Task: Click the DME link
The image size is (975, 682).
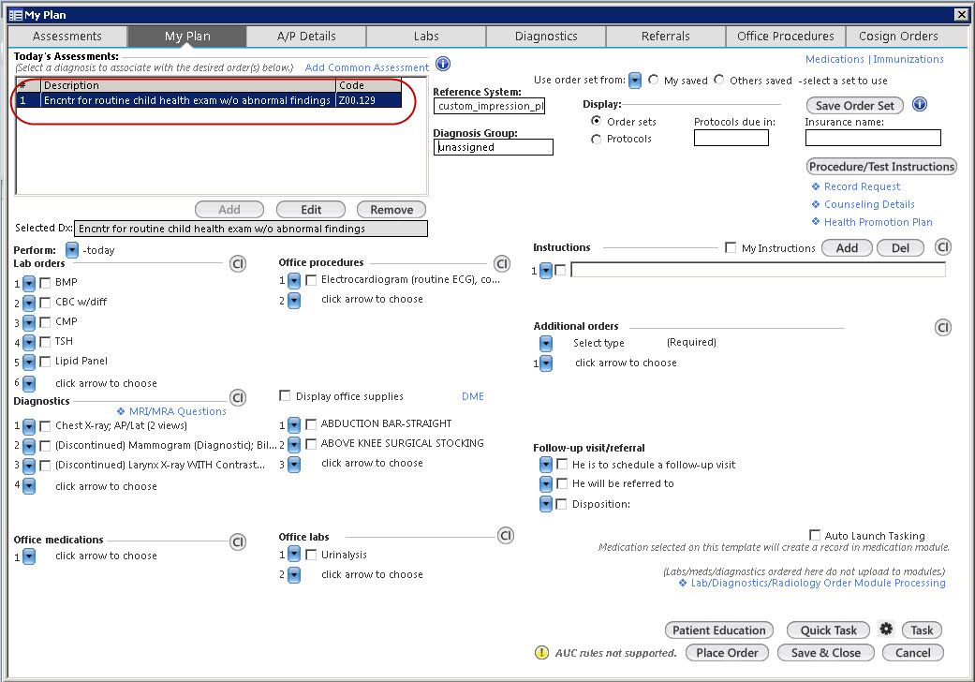Action: tap(473, 396)
